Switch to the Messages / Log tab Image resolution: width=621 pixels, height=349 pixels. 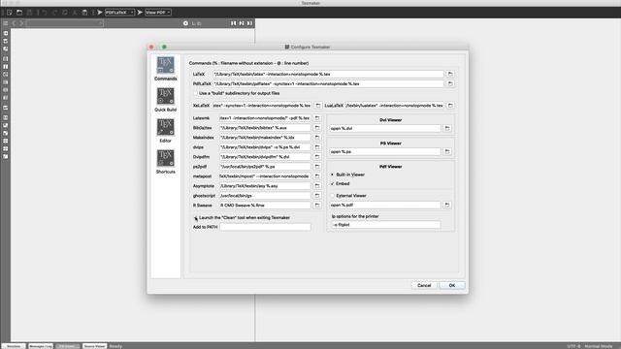pos(41,346)
